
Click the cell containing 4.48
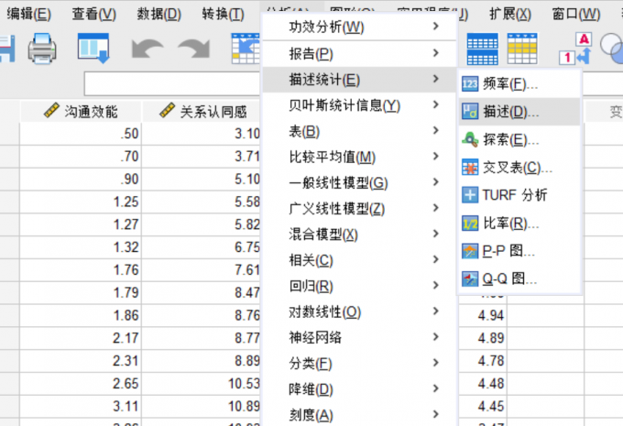click(x=482, y=384)
